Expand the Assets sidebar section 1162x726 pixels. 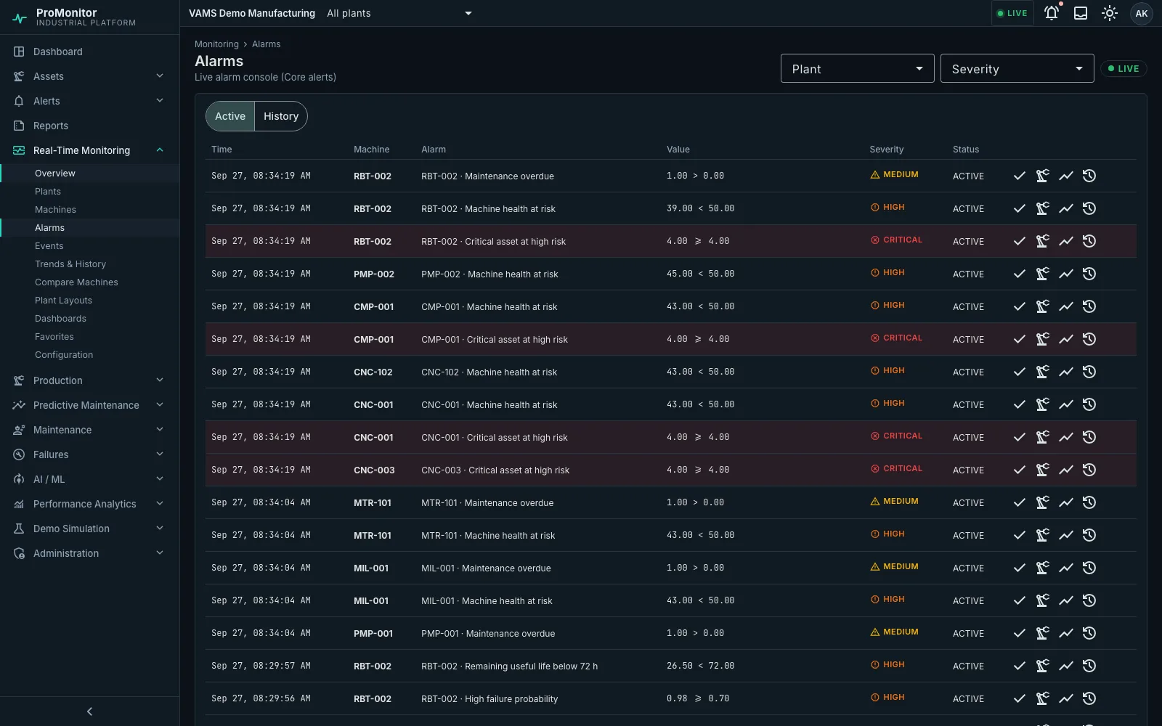point(89,76)
